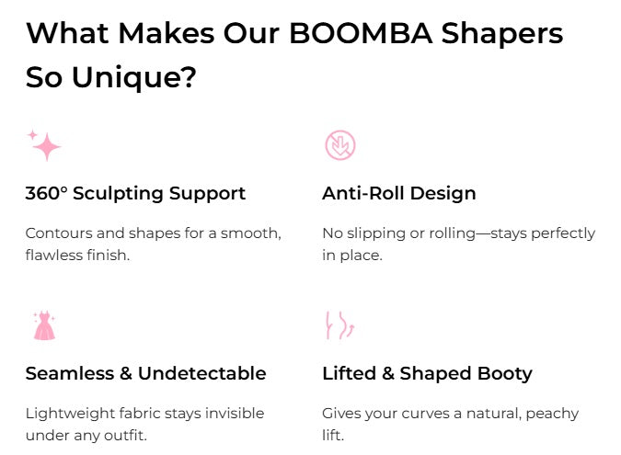Click the pink dress icon
621x455 pixels.
(43, 325)
